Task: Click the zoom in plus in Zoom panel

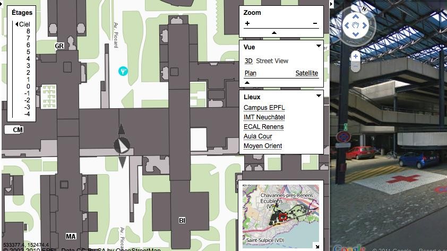Action: click(x=247, y=23)
